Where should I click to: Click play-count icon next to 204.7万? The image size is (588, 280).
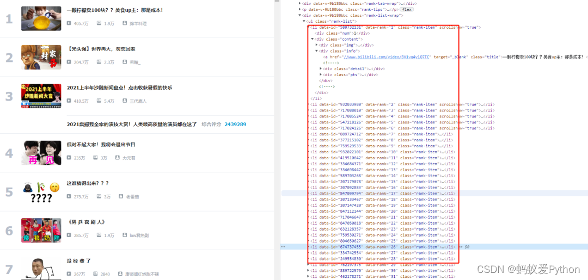tap(69, 62)
